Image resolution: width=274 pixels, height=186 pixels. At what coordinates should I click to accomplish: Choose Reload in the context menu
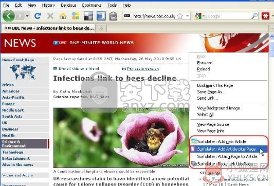[x=204, y=69]
